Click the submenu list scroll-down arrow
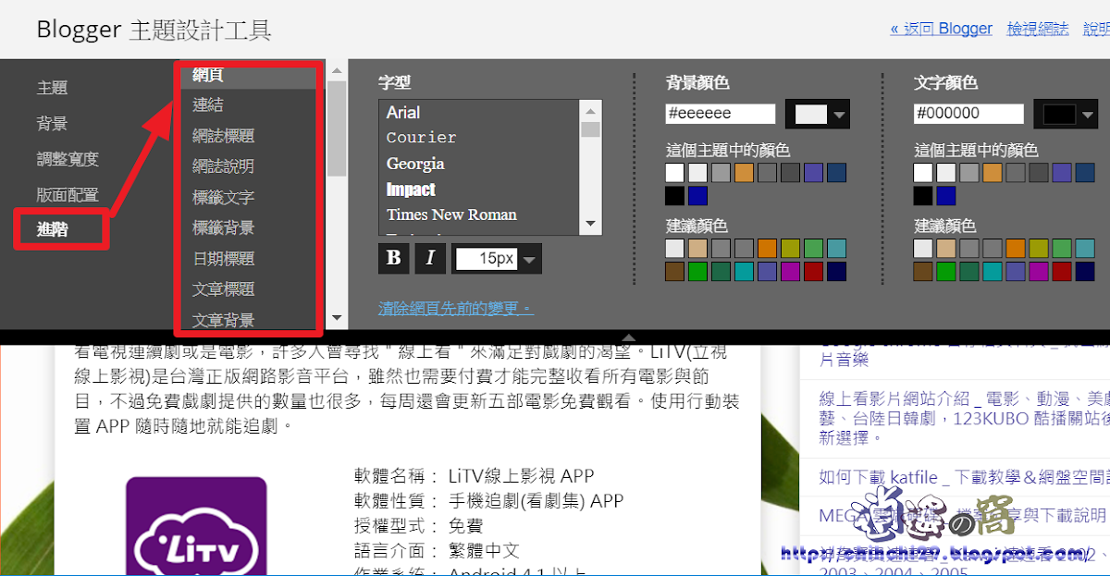Image resolution: width=1110 pixels, height=576 pixels. pos(337,318)
